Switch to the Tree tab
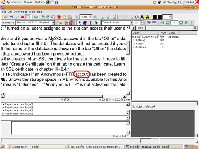Image resolution: width=199 pixels, height=149 pixels. 140,28
